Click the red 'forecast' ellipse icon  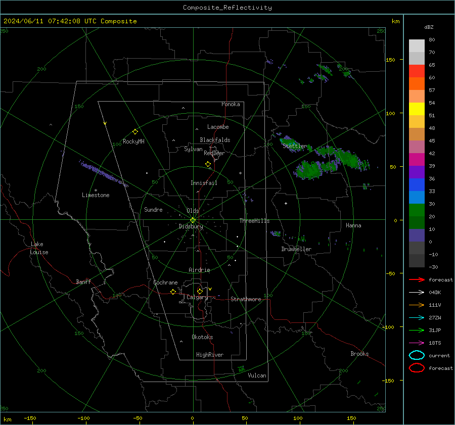[417, 368]
